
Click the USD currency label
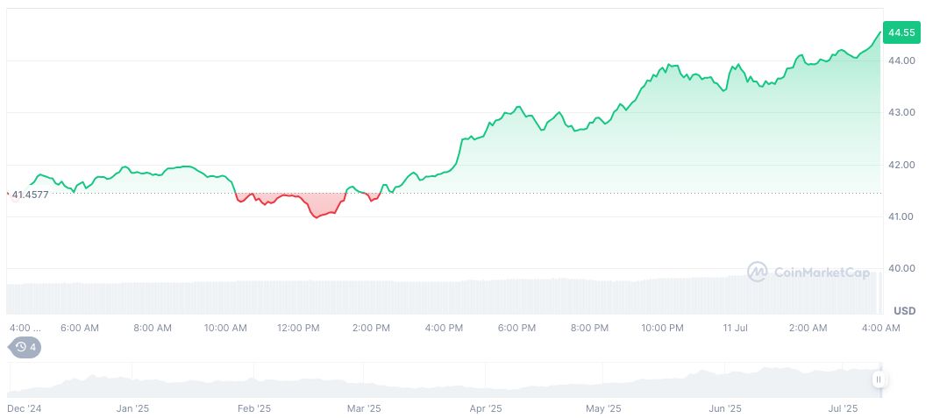[x=904, y=311]
